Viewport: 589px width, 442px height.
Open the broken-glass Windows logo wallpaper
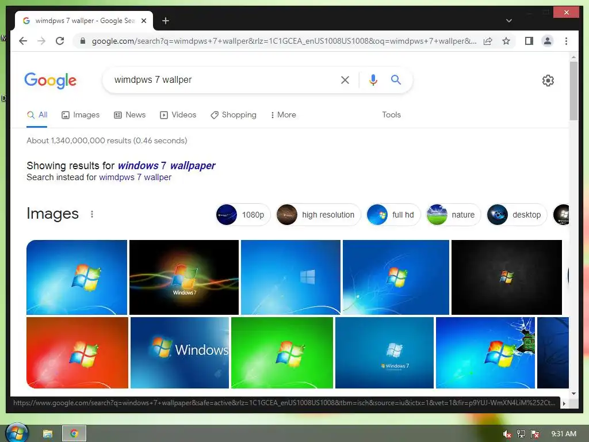[x=485, y=353]
